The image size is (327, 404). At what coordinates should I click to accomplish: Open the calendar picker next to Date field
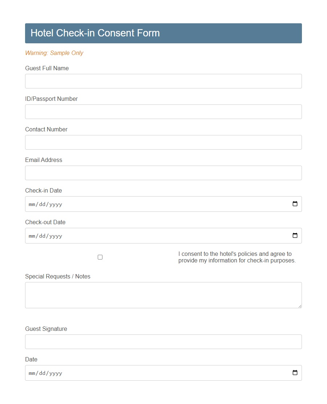coord(294,373)
